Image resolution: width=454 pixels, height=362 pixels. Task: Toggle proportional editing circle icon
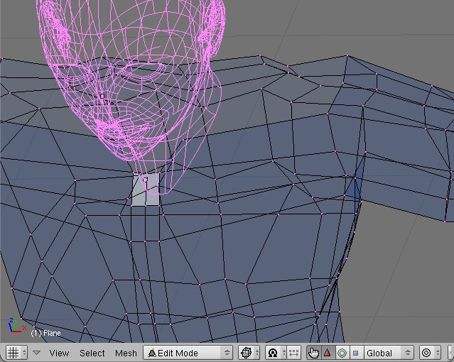click(430, 353)
